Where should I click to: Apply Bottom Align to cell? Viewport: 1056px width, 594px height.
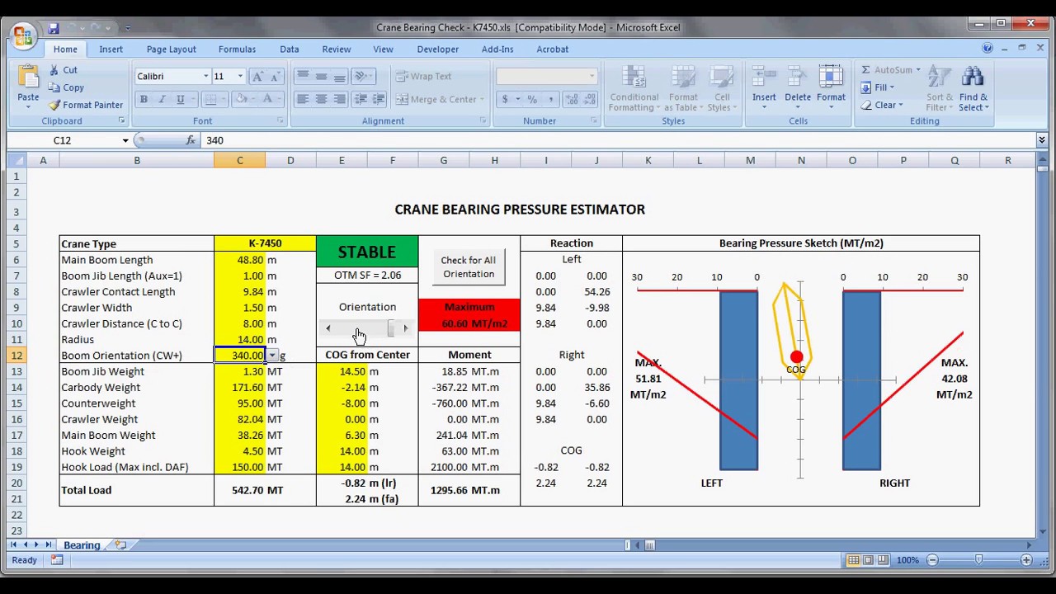339,76
